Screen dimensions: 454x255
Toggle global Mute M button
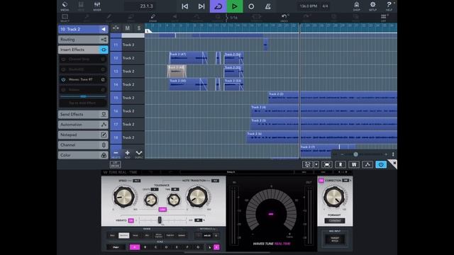(127, 28)
